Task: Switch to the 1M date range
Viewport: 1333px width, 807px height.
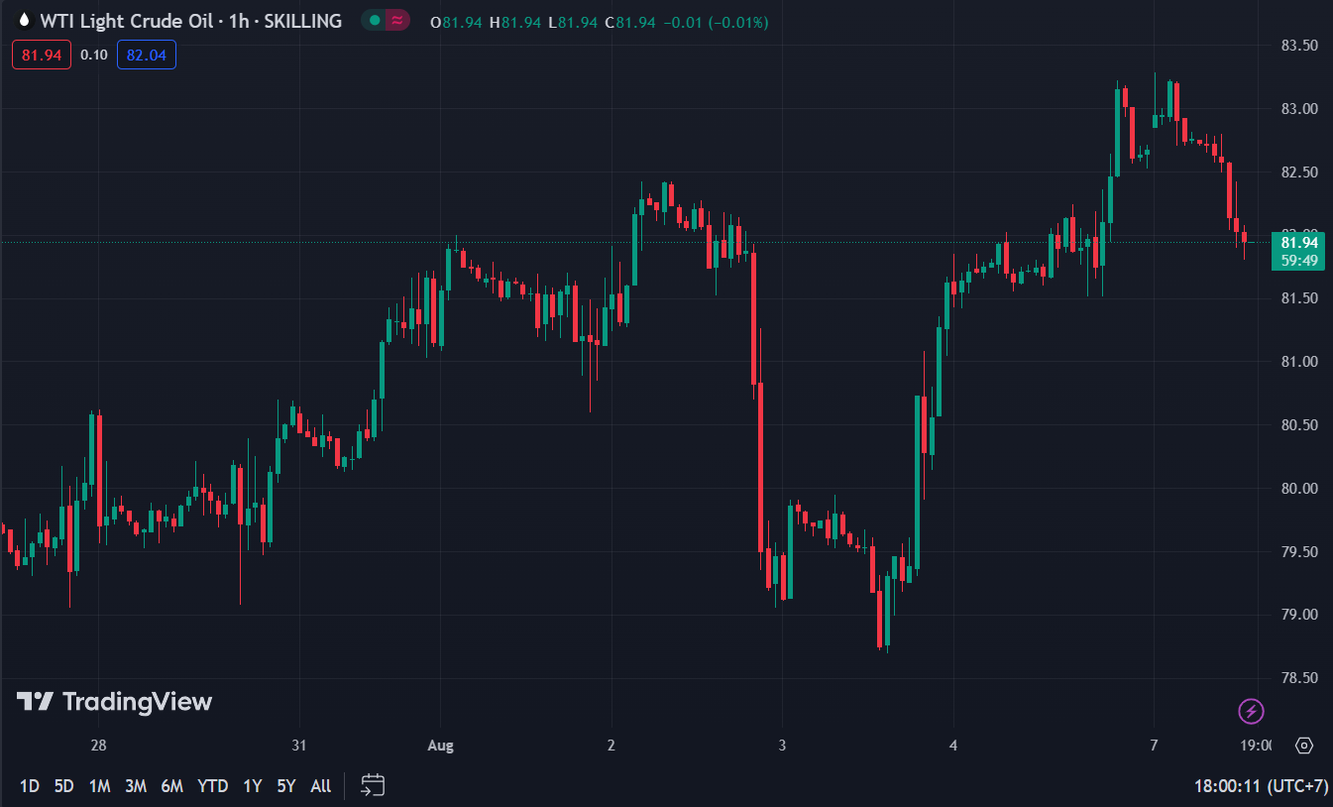Action: coord(99,786)
